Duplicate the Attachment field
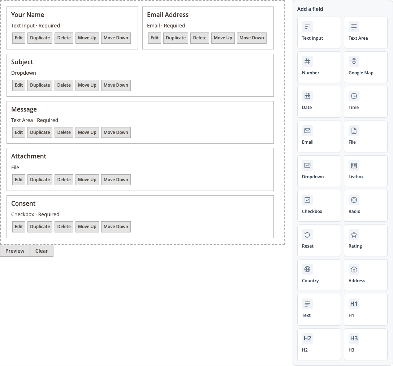 coord(40,180)
